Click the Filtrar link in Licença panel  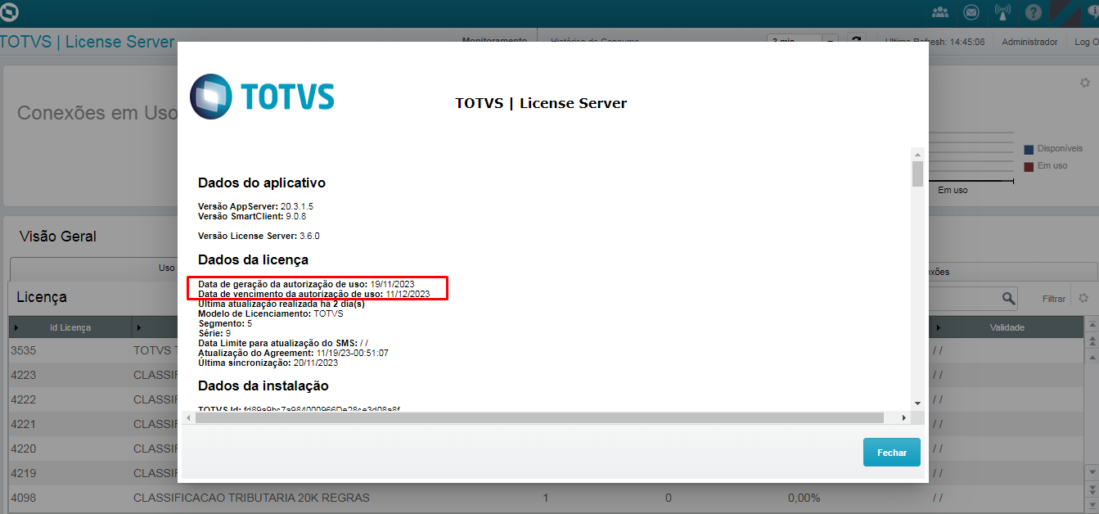(1054, 299)
